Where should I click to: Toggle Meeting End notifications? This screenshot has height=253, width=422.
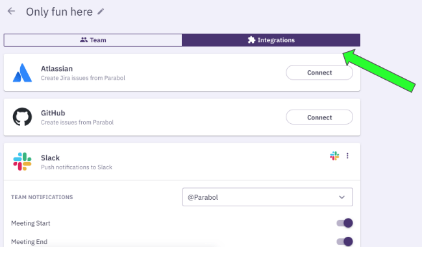[345, 241]
